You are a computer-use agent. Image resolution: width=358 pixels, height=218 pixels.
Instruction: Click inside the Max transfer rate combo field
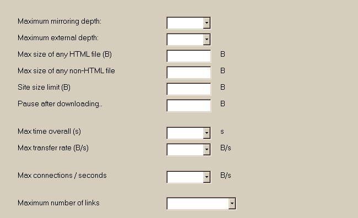click(185, 150)
